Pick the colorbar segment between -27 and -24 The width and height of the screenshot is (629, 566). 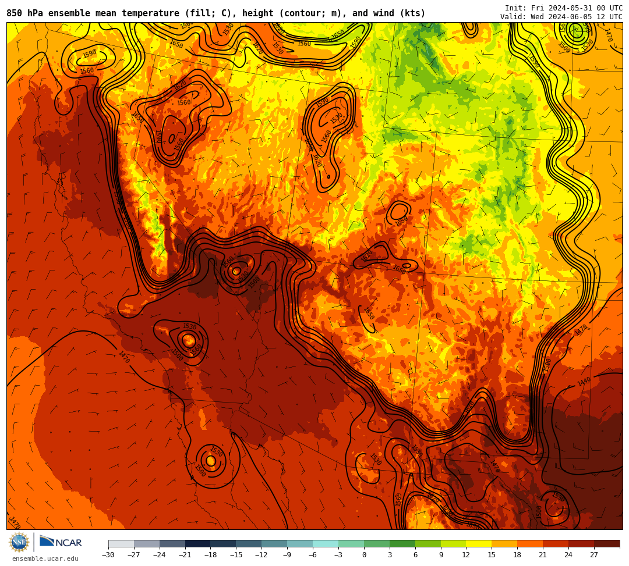(x=147, y=543)
